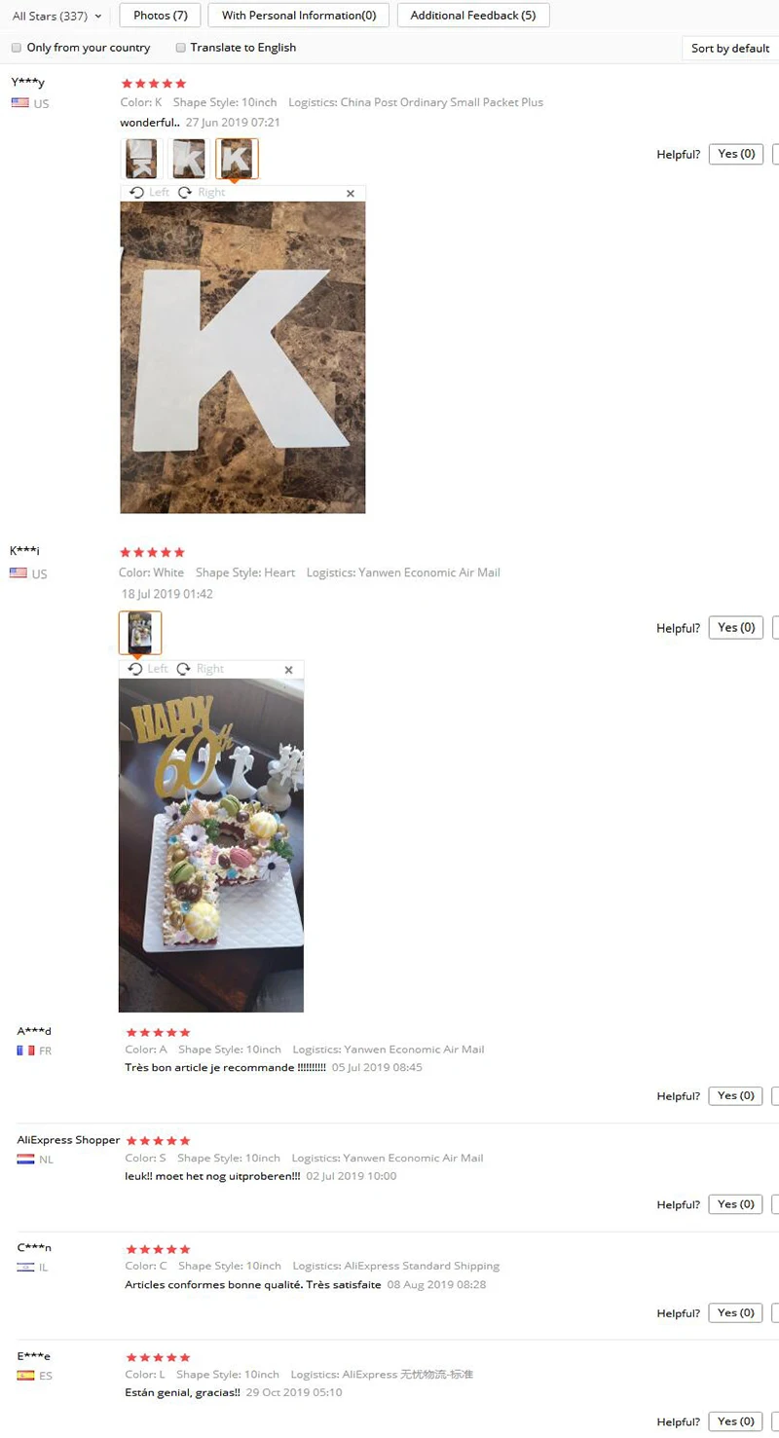Open first thumbnail in Y***y's review

tap(141, 159)
